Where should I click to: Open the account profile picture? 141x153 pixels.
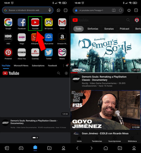click(137, 20)
